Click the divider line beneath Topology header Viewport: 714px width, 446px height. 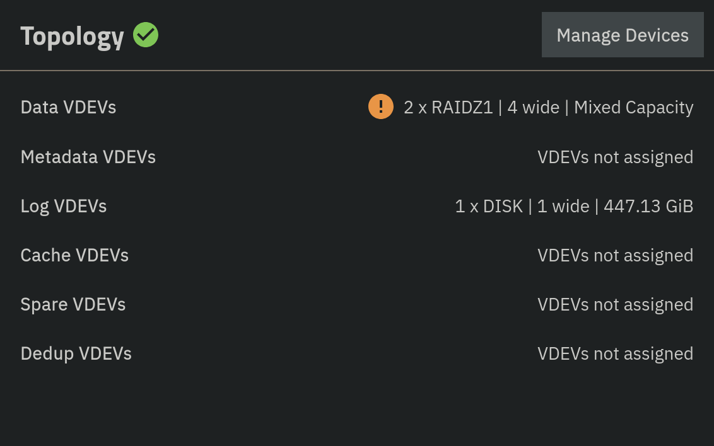(357, 71)
